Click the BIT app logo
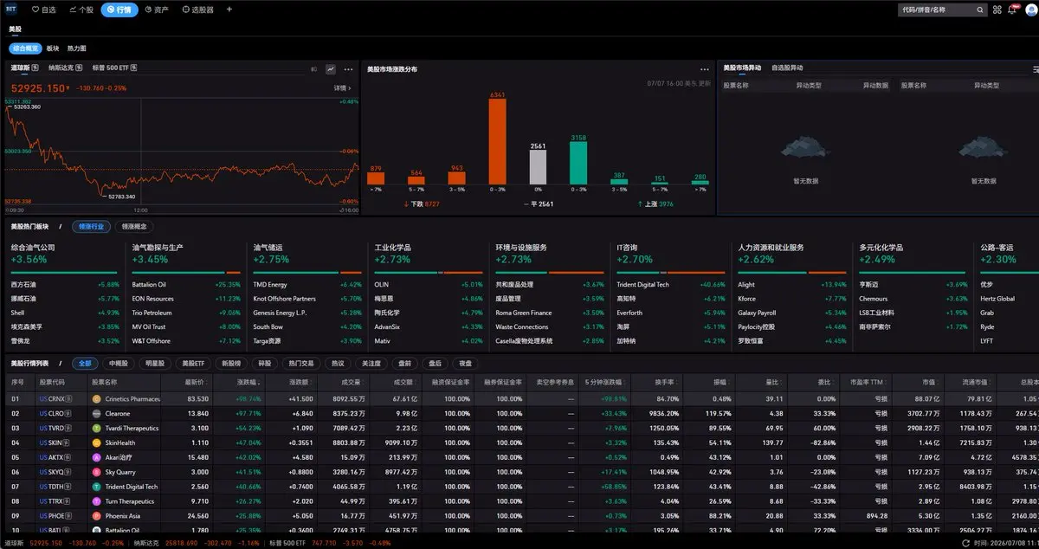Screen dimensions: 1039x549 pyautogui.click(x=11, y=10)
